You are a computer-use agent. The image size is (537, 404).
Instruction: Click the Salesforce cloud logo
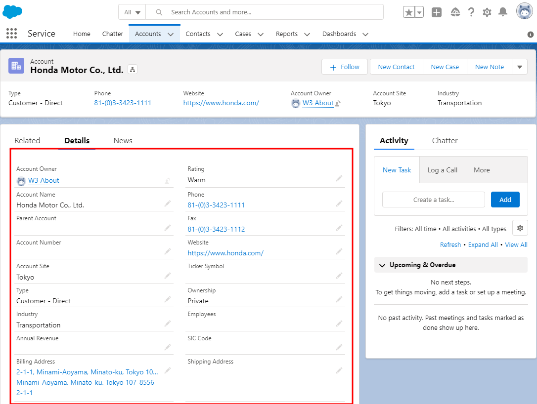[12, 12]
